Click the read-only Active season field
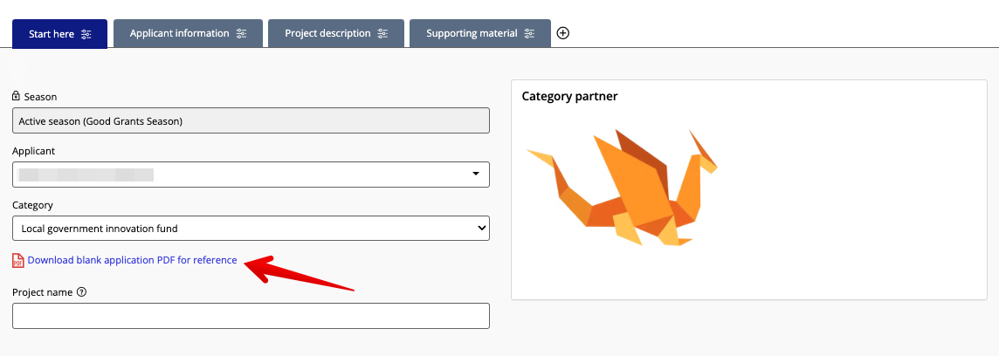This screenshot has height=356, width=999. 251,120
